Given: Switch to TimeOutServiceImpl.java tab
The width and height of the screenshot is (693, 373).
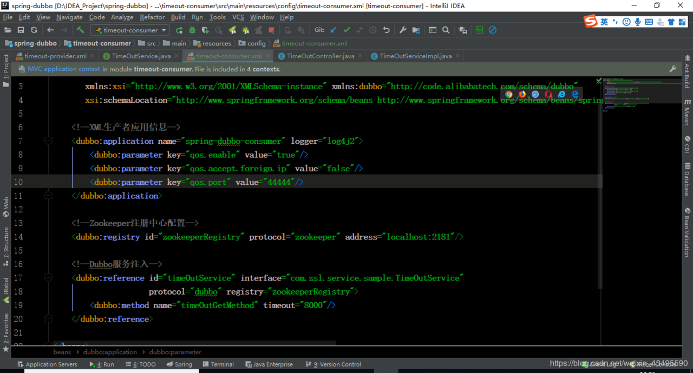Looking at the screenshot, I should point(415,56).
